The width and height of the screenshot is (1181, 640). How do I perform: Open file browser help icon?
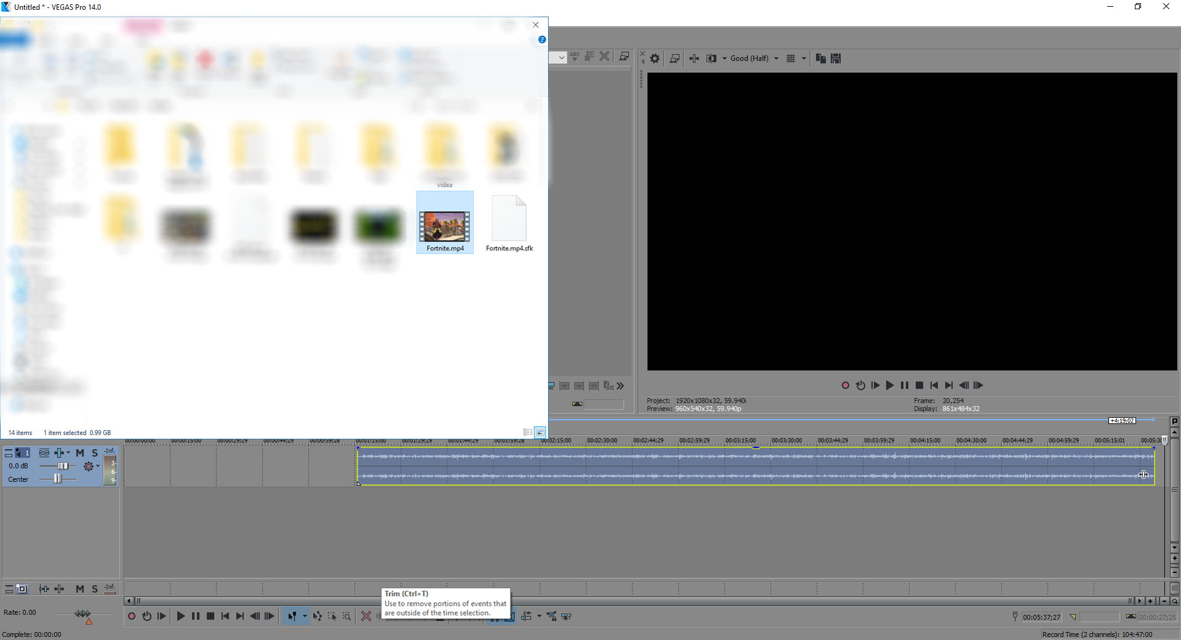click(542, 39)
